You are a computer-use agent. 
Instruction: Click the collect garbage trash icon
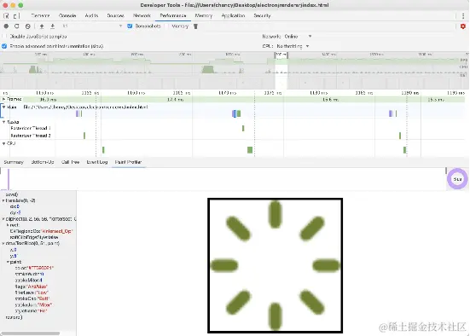(x=195, y=26)
